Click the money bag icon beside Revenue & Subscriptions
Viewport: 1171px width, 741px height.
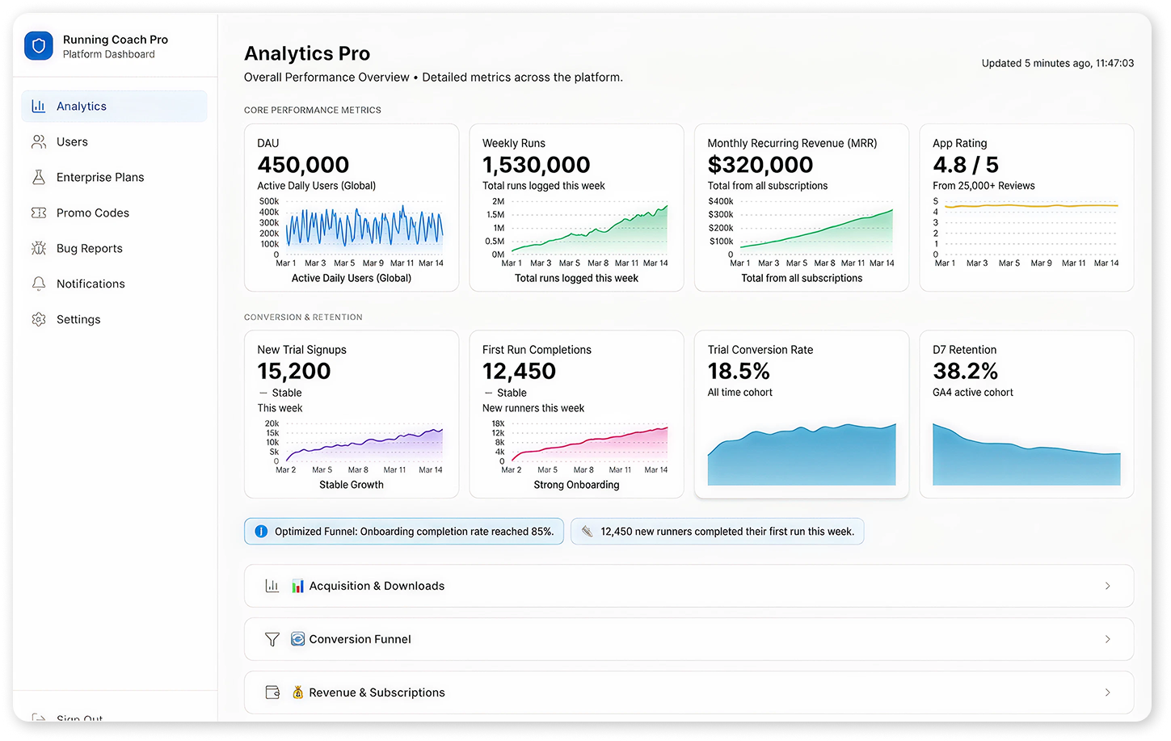(297, 693)
